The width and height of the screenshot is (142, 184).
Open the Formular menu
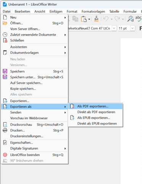pos(130,11)
